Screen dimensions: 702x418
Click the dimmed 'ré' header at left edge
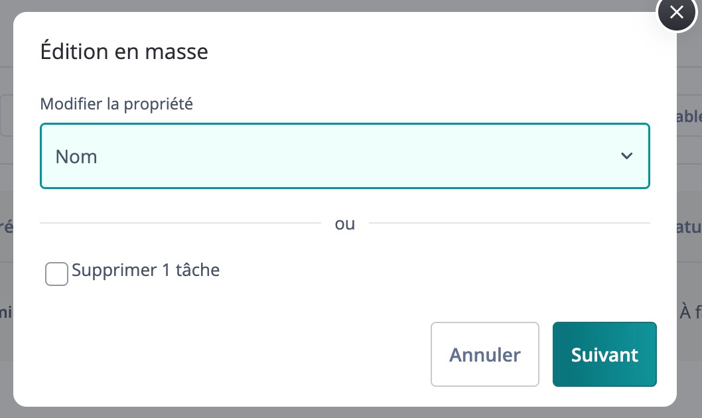click(6, 227)
